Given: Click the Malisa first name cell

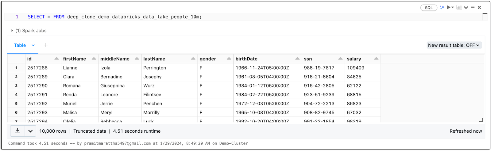Looking at the screenshot, I should (x=80, y=112).
